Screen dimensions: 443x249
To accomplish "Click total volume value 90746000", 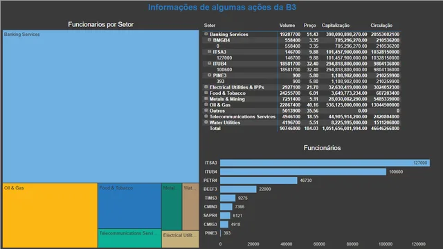I will tap(290, 129).
